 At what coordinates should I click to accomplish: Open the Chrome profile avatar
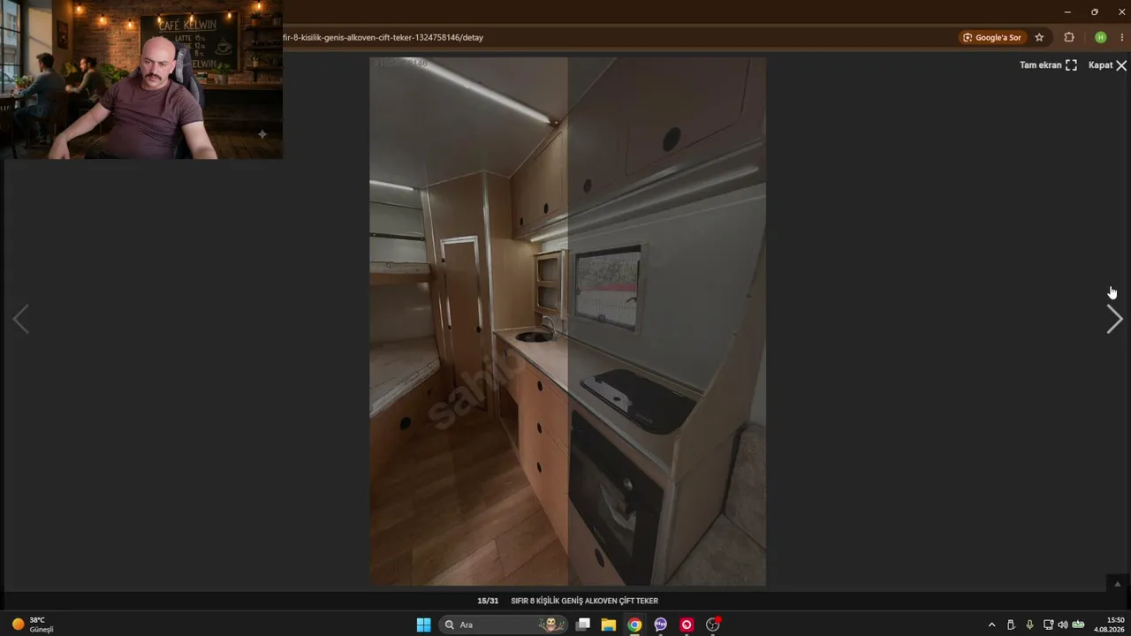click(x=1100, y=38)
